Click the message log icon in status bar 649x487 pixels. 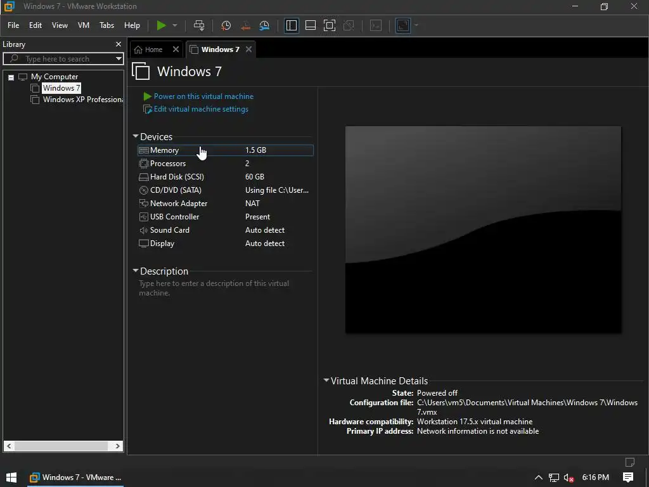coord(630,462)
